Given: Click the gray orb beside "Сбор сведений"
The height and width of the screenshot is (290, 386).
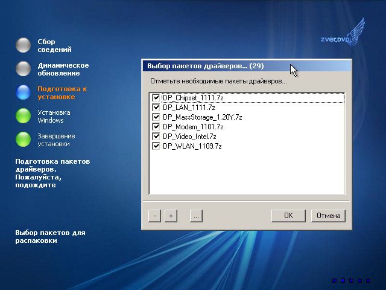Looking at the screenshot, I should point(23,45).
